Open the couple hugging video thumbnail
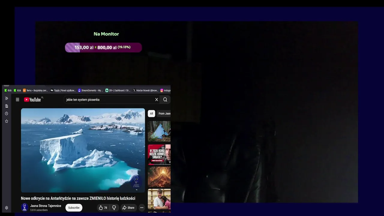The height and width of the screenshot is (216, 384). [159, 199]
